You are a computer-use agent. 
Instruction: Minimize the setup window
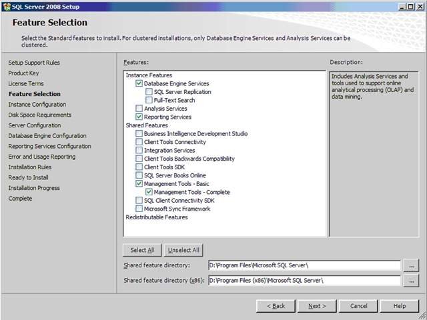coord(402,7)
